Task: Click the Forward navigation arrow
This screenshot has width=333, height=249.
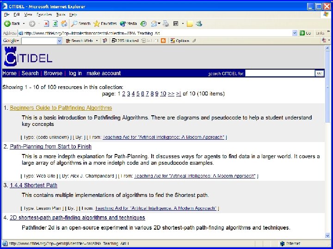Action: click(32, 24)
